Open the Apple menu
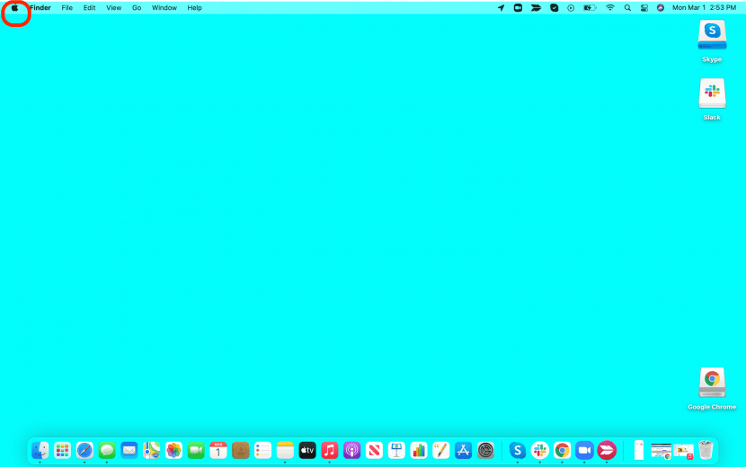 pyautogui.click(x=14, y=7)
